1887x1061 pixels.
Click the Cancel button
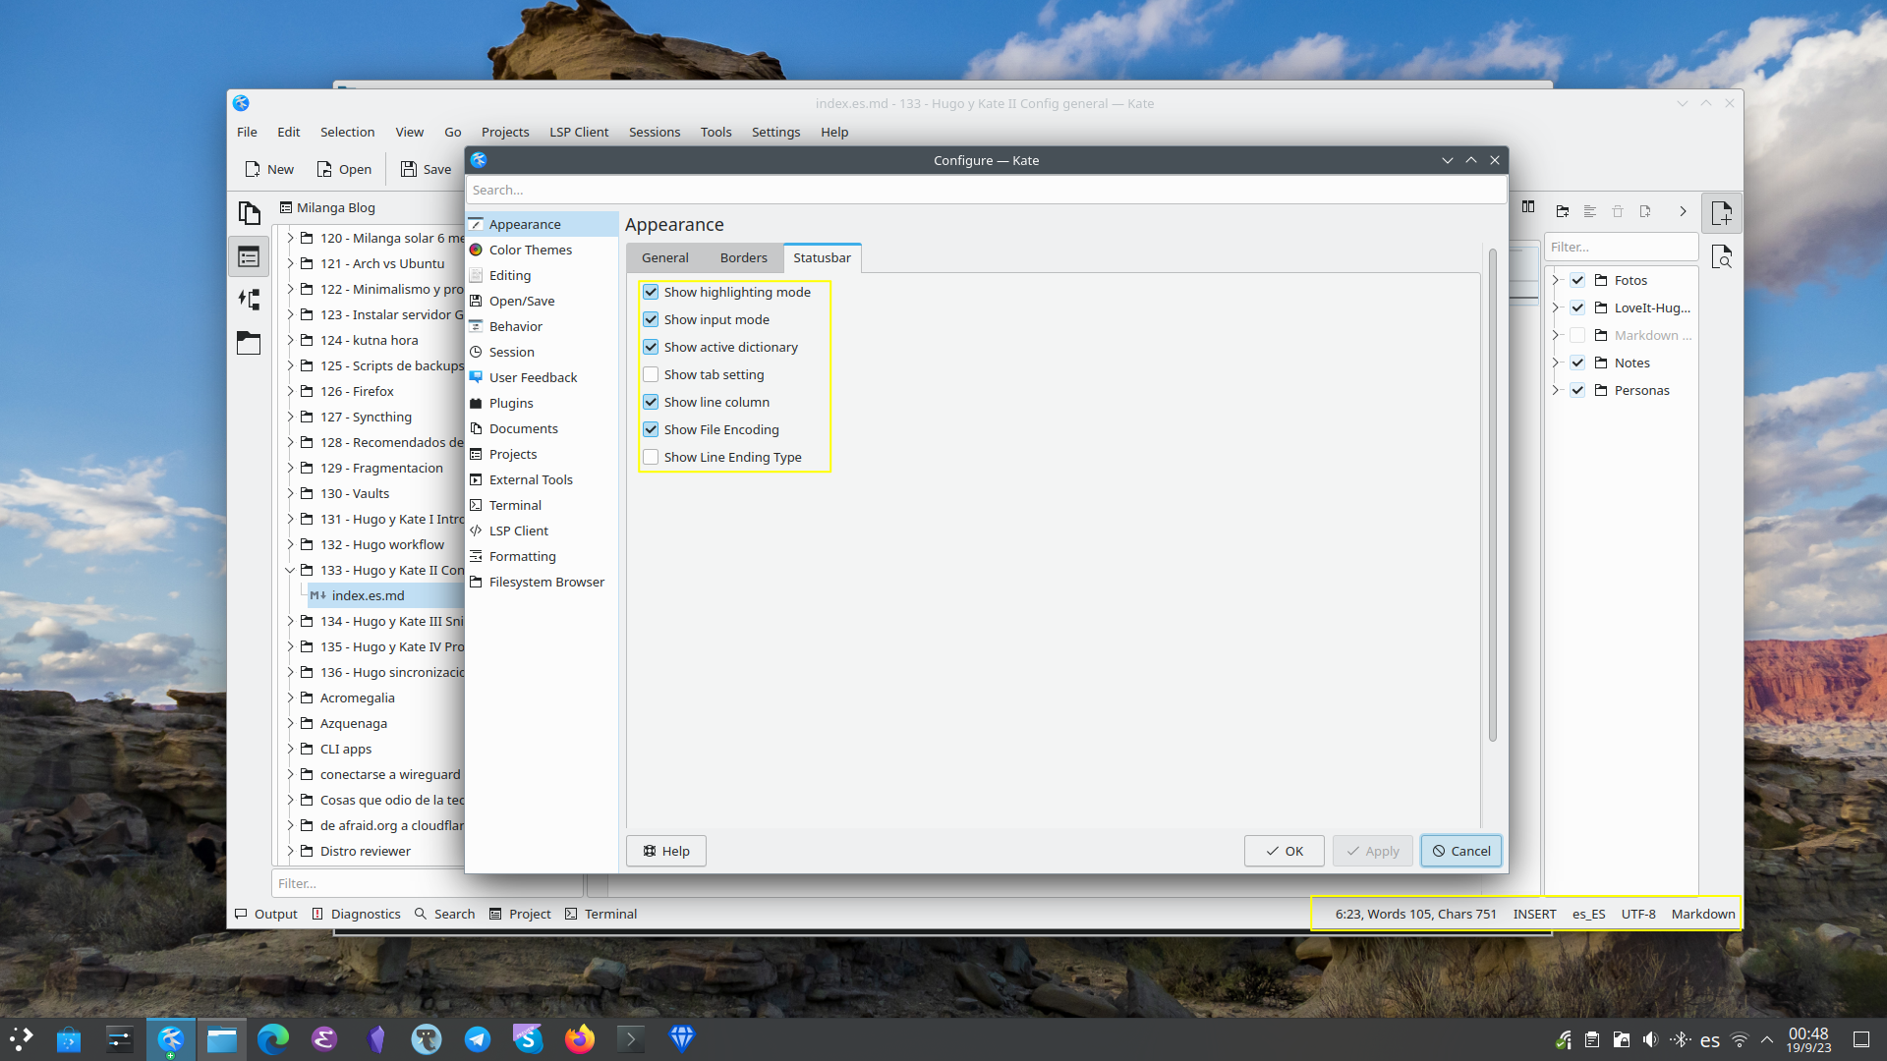point(1460,851)
